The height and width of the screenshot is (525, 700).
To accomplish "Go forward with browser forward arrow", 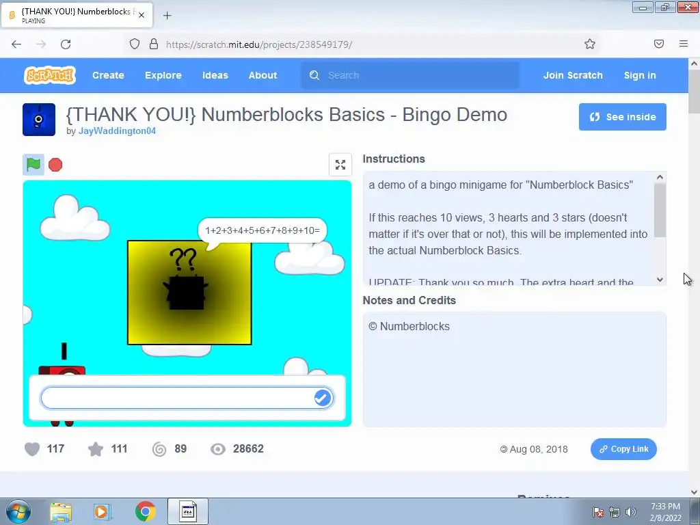I will pos(41,44).
